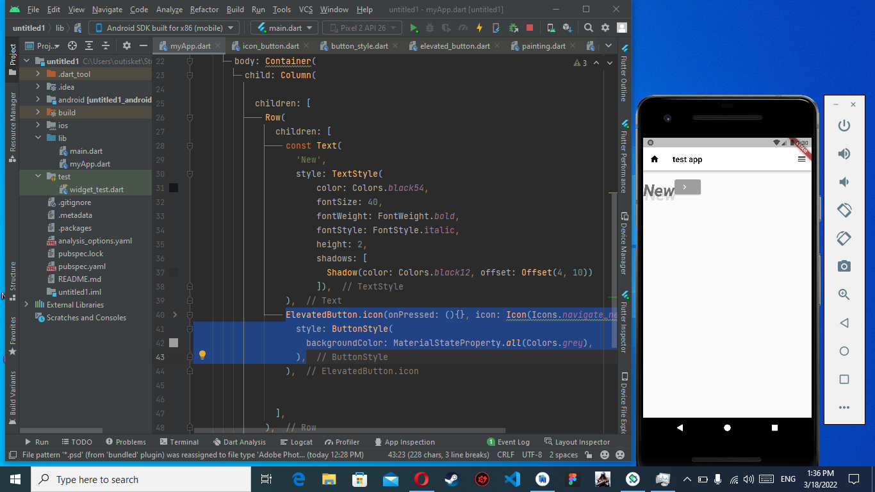
Task: Open Search Everywhere magnifier in the toolbar
Action: (589, 28)
